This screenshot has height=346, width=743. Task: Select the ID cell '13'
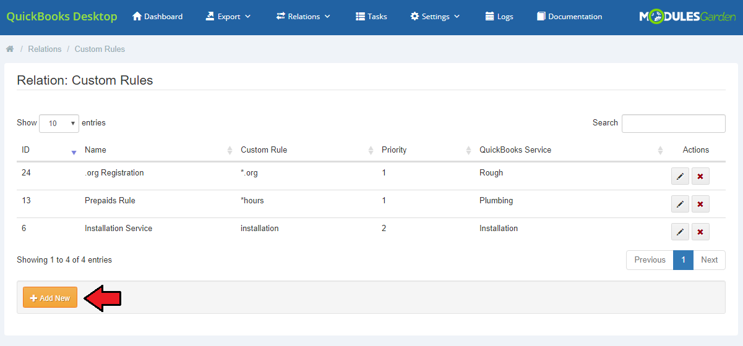click(x=26, y=201)
